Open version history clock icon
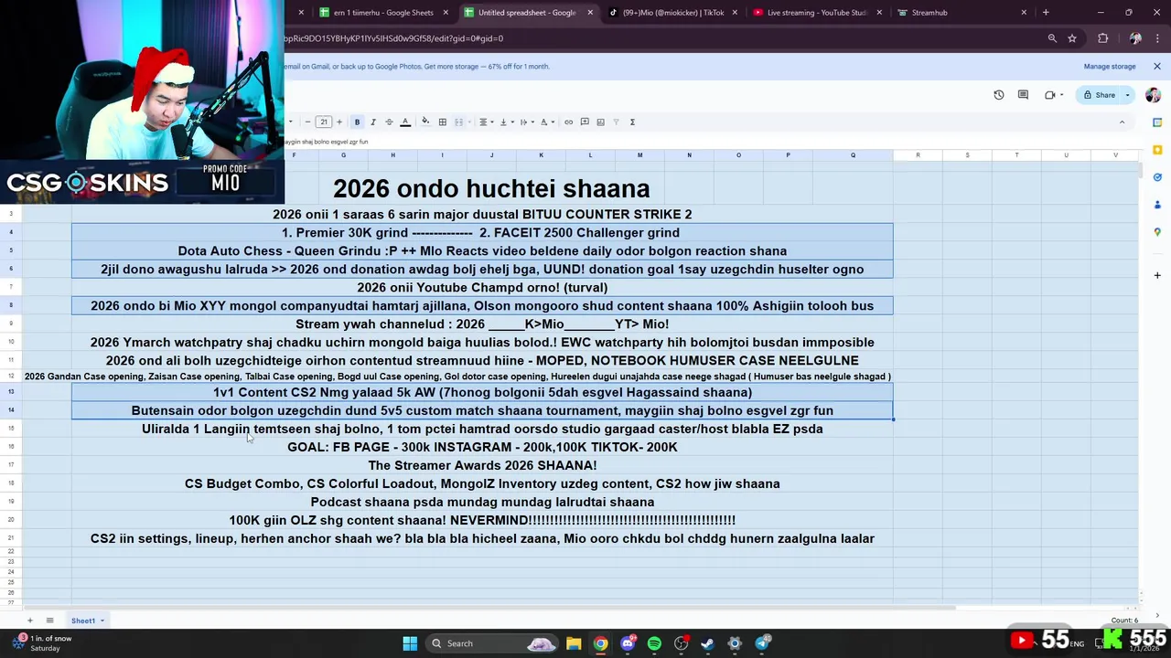Viewport: 1171px width, 658px height. 999,95
